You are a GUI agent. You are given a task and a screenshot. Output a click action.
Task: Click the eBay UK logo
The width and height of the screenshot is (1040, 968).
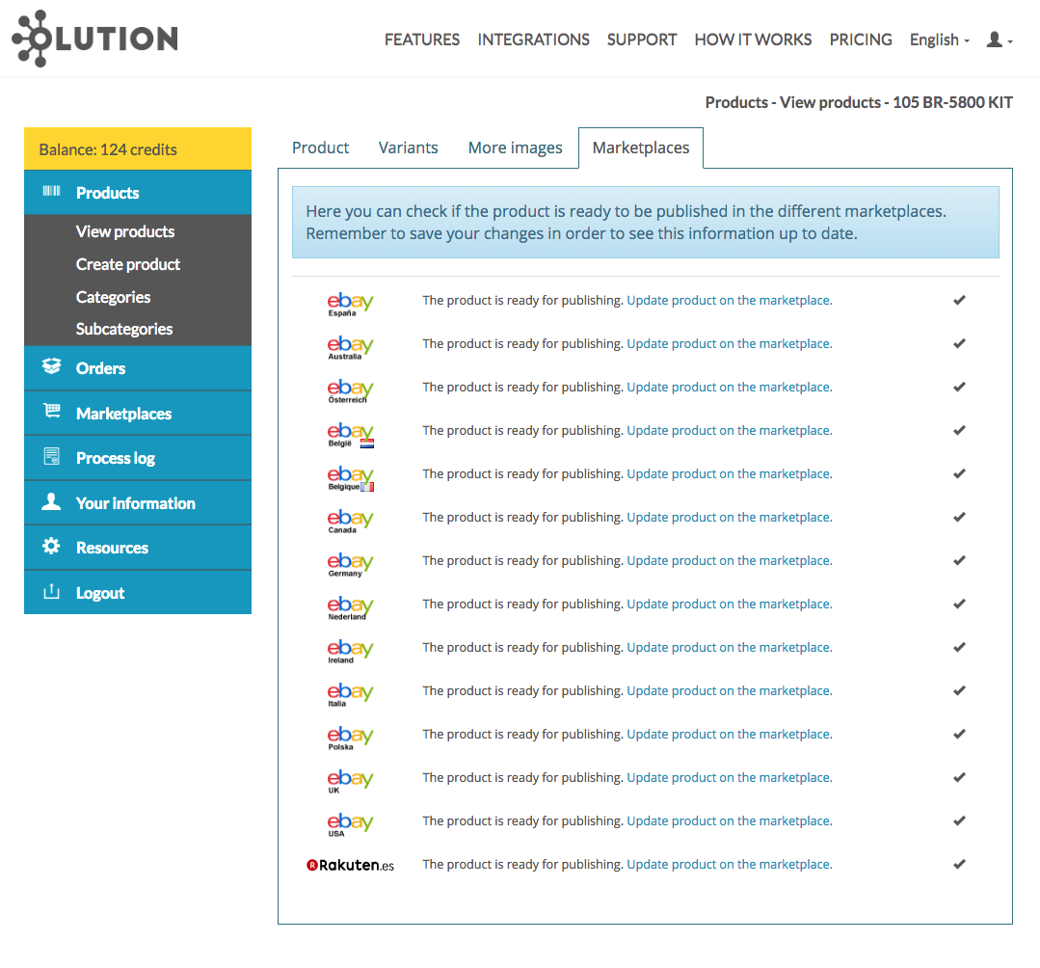click(x=350, y=782)
